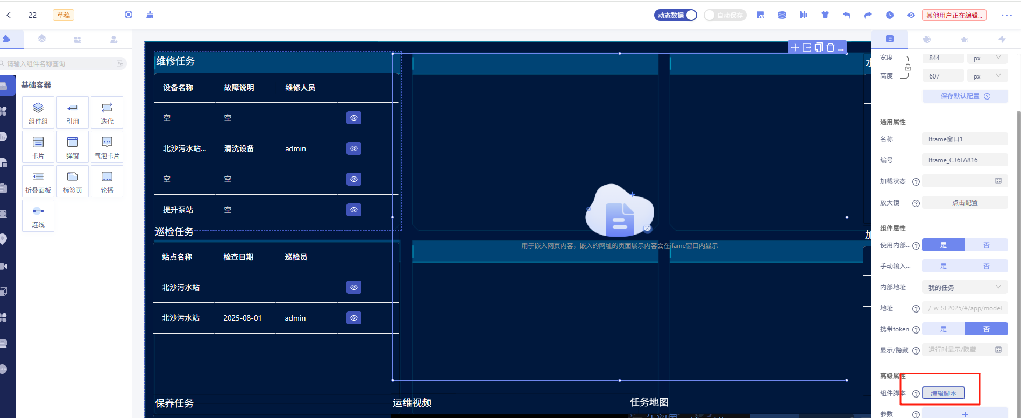
Task: Click the clear canvas broom icon
Action: pos(150,15)
